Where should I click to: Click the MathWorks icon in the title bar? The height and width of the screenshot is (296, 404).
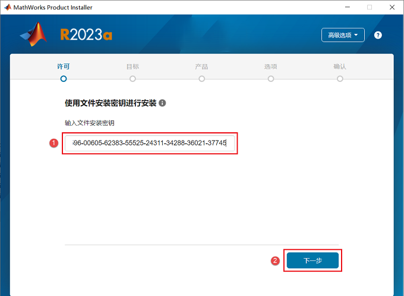(x=8, y=7)
